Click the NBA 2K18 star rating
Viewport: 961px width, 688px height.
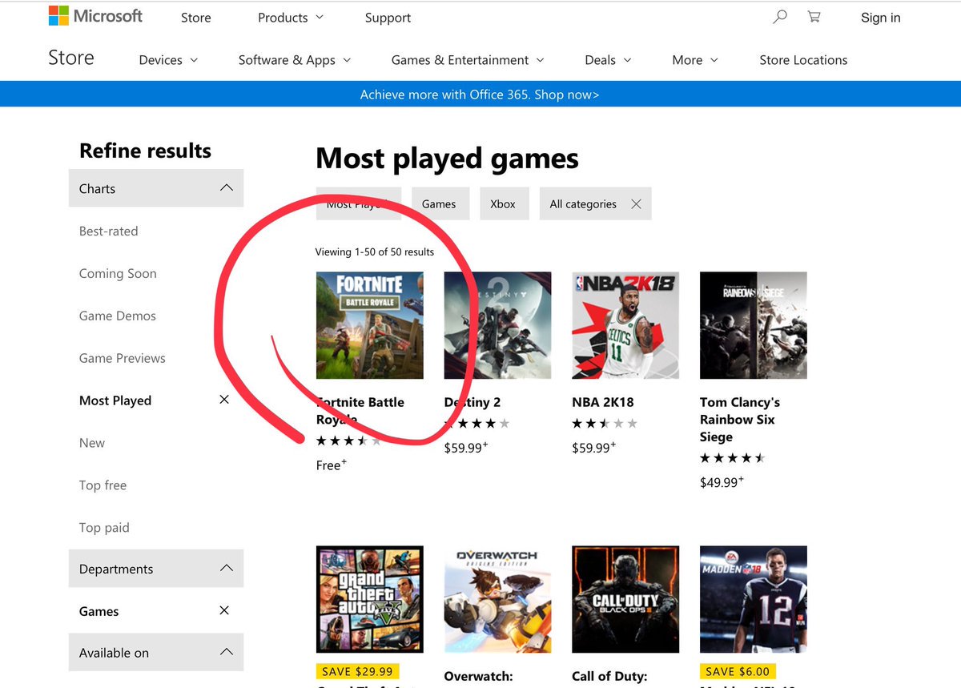605,424
